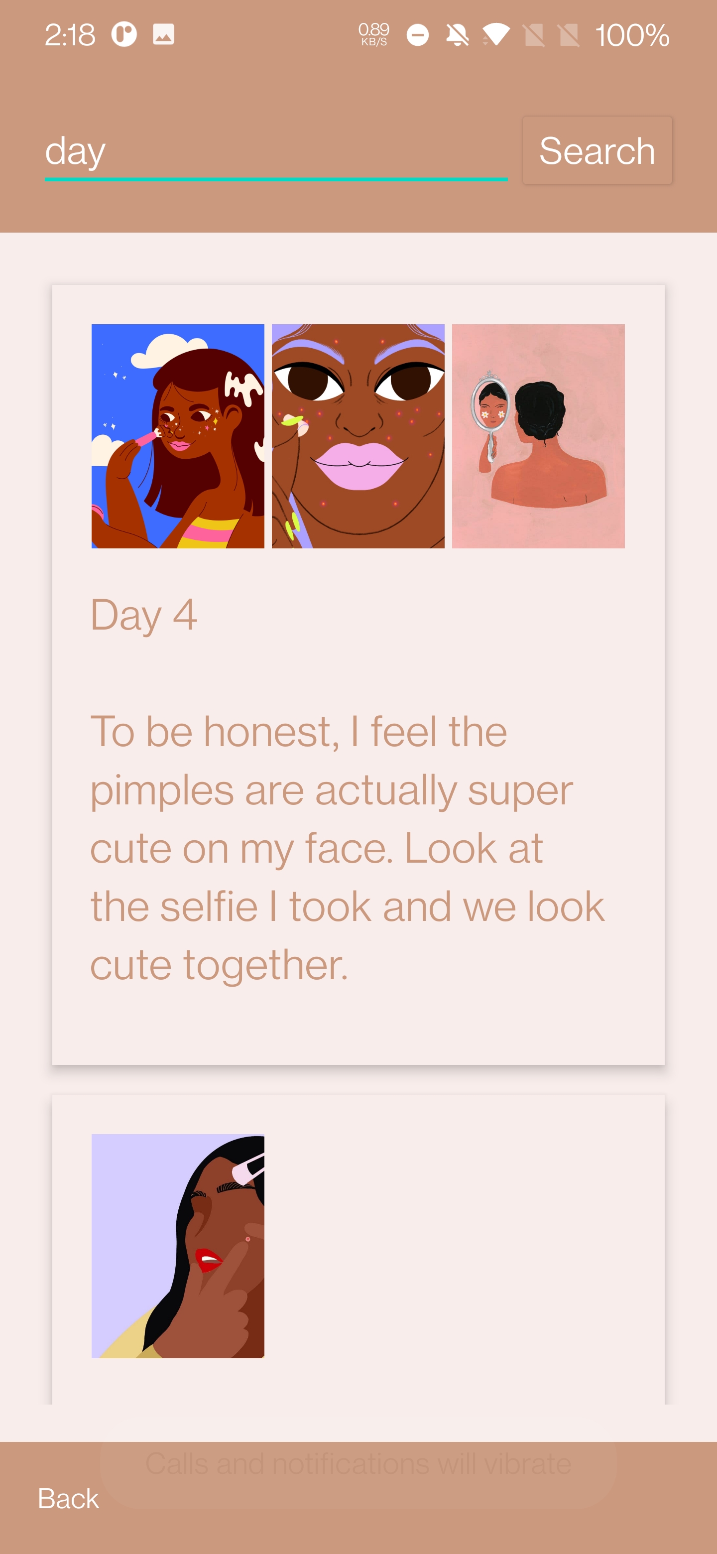Open the Day 4 entry title
Viewport: 717px width, 1554px height.
tap(143, 615)
